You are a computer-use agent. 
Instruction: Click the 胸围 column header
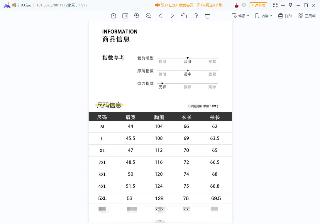[159, 117]
